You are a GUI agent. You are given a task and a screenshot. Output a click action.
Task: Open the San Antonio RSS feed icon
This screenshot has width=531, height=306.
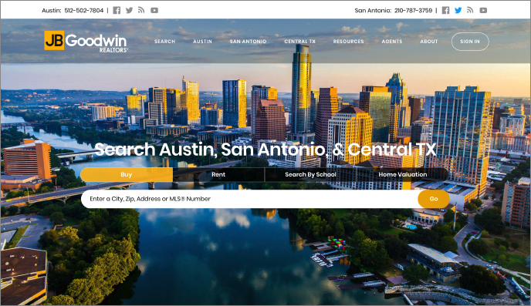pyautogui.click(x=470, y=10)
